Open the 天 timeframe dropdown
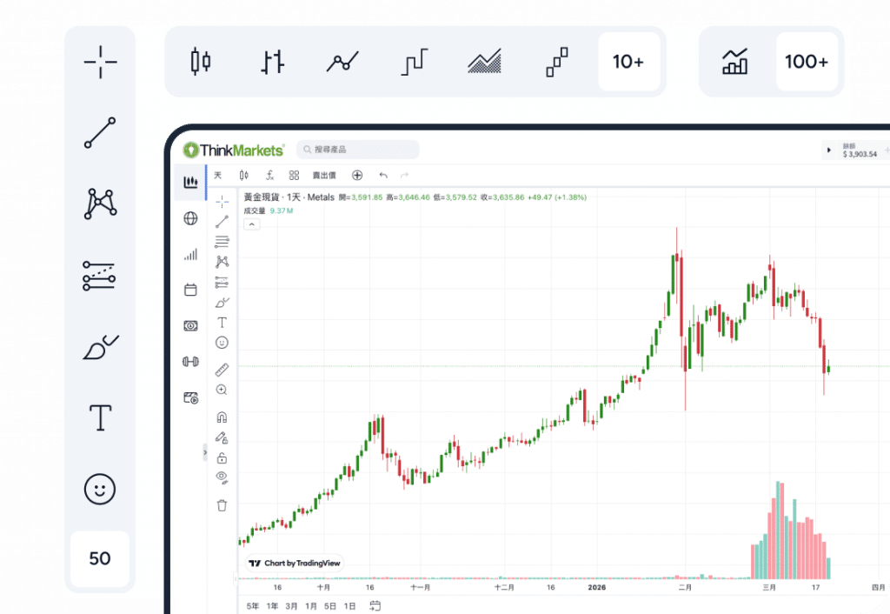890x614 pixels. (217, 175)
